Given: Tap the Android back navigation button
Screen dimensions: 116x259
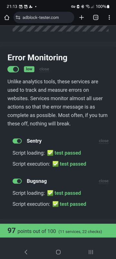Looking at the screenshot, I should 26,252.
